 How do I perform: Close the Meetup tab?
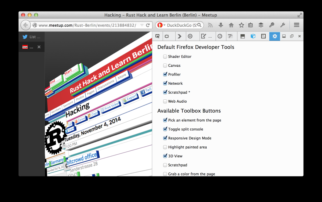(39, 47)
